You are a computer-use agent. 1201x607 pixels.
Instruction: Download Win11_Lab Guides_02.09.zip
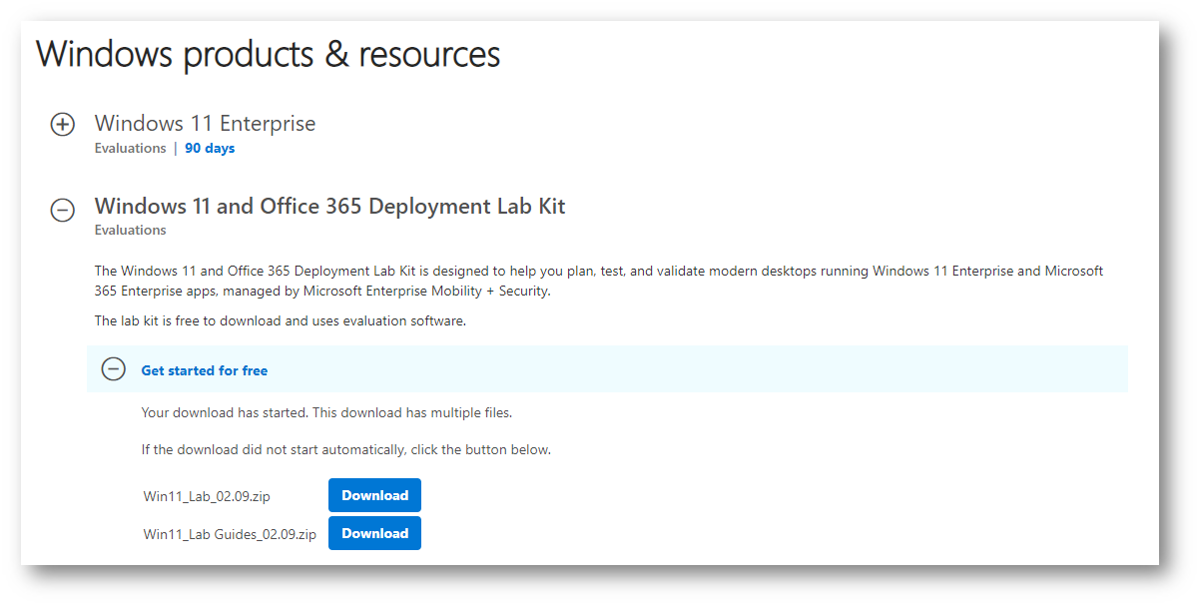pyautogui.click(x=374, y=533)
